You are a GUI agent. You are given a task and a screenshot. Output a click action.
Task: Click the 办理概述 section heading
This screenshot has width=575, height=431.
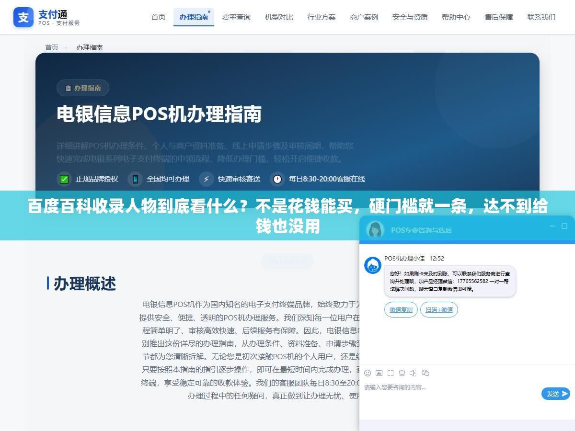tap(85, 284)
